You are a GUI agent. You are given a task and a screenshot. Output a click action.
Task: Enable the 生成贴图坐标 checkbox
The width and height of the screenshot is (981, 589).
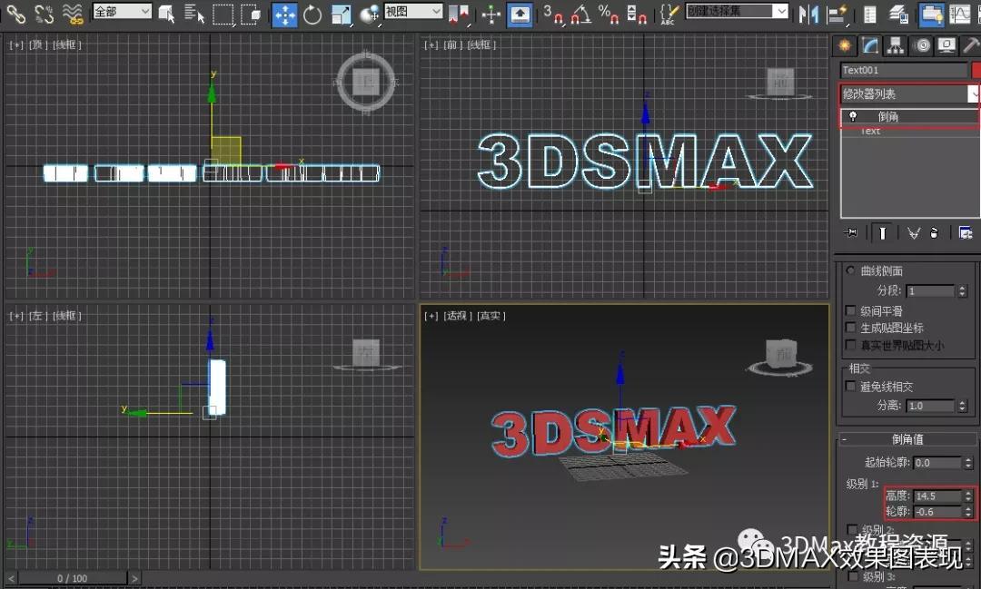point(850,327)
